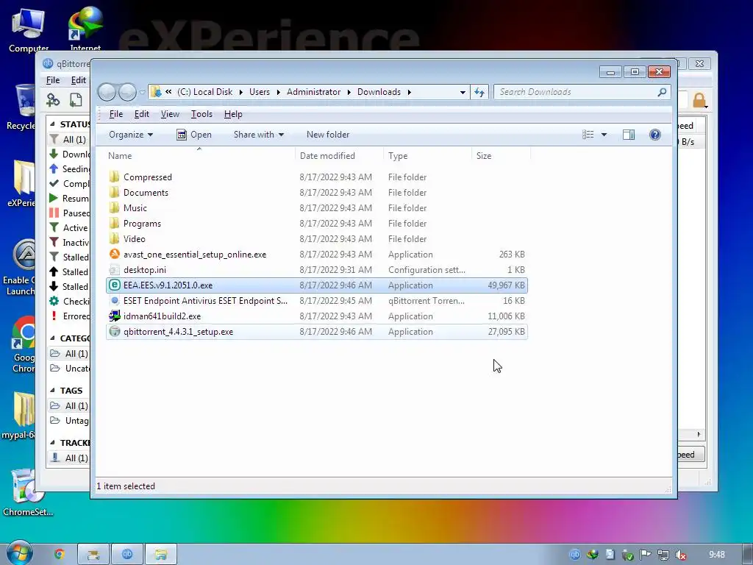Image resolution: width=753 pixels, height=565 pixels.
Task: Click the Explorer forward arrow button
Action: point(127,92)
